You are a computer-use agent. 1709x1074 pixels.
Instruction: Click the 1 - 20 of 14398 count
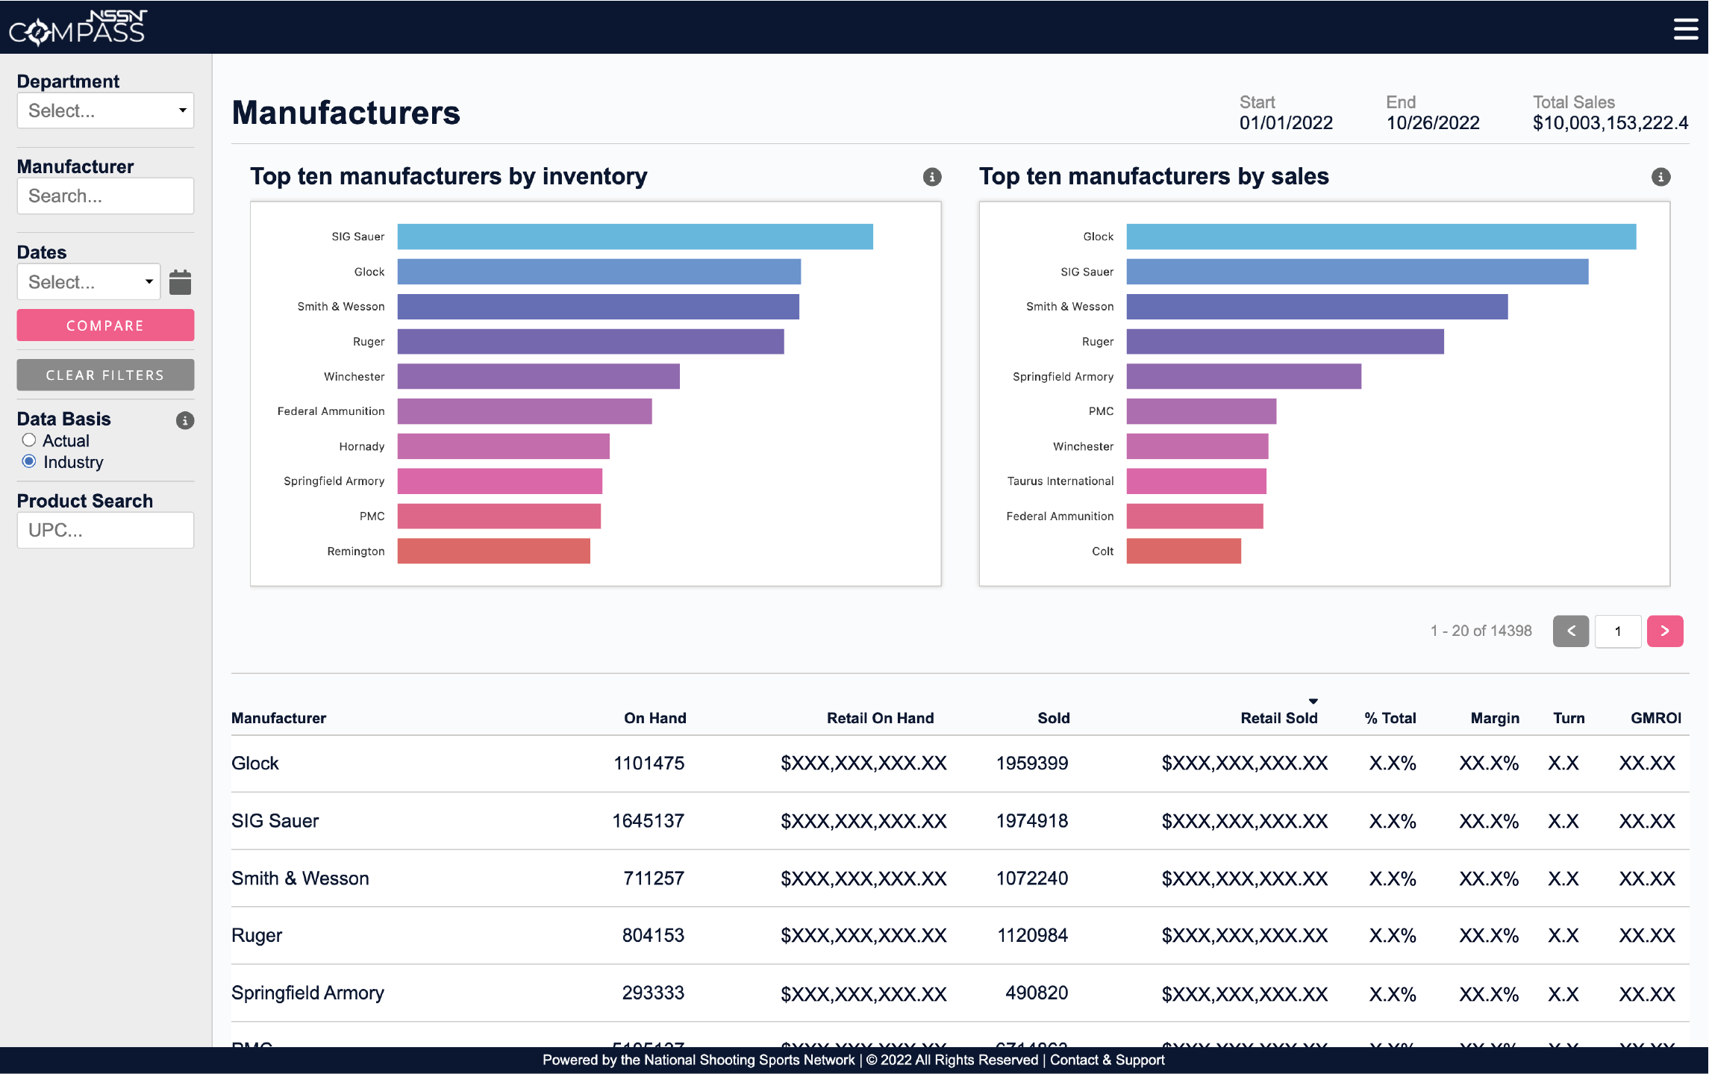coord(1481,631)
